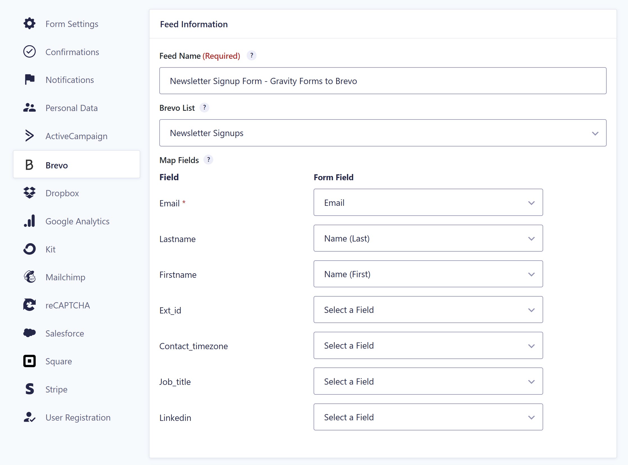Image resolution: width=628 pixels, height=465 pixels.
Task: Click the Salesforce cloud icon
Action: pyautogui.click(x=29, y=333)
